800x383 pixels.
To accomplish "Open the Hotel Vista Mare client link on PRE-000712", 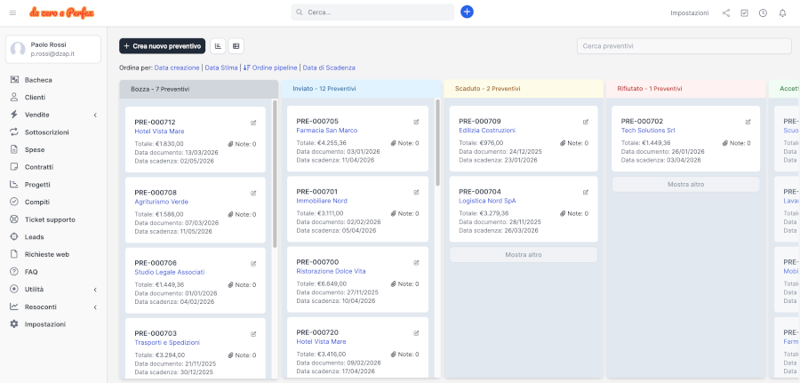I will point(159,132).
